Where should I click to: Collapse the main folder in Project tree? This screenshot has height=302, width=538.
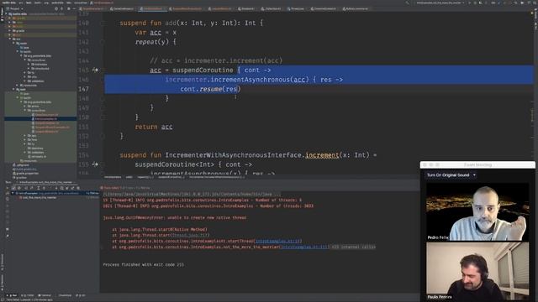click(x=13, y=43)
